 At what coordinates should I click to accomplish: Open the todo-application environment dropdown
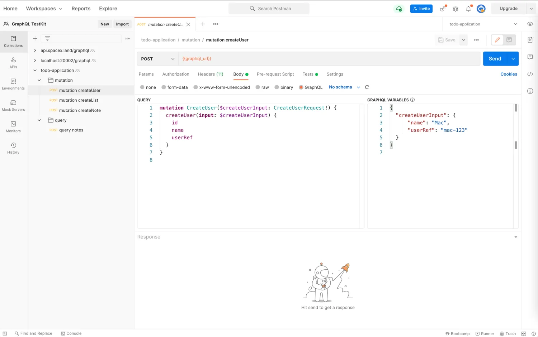pyautogui.click(x=483, y=24)
